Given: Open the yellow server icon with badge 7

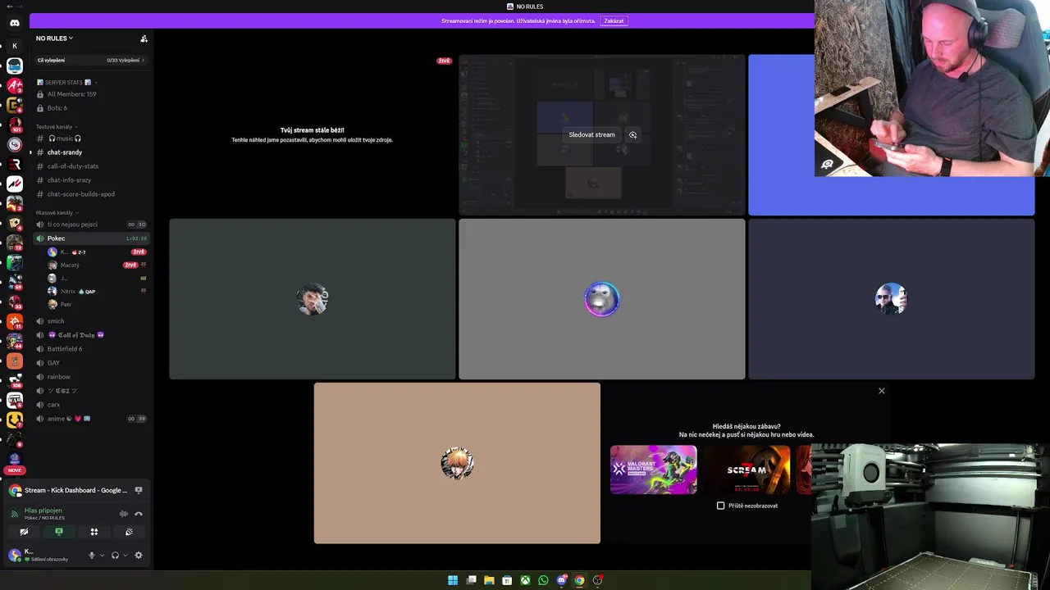Looking at the screenshot, I should coord(14,420).
